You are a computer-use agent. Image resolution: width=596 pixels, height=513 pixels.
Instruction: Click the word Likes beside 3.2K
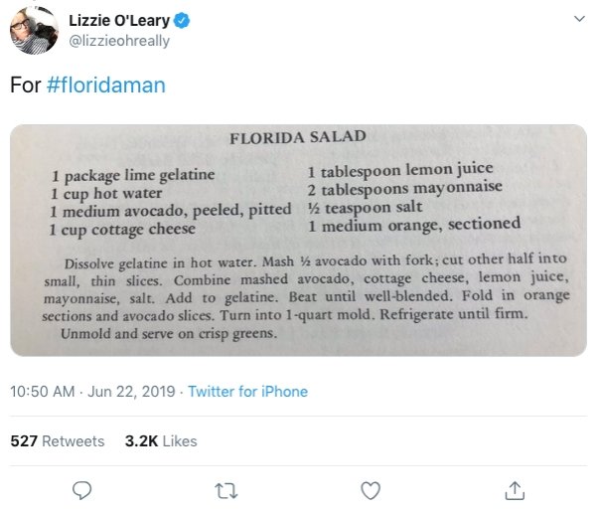point(180,441)
